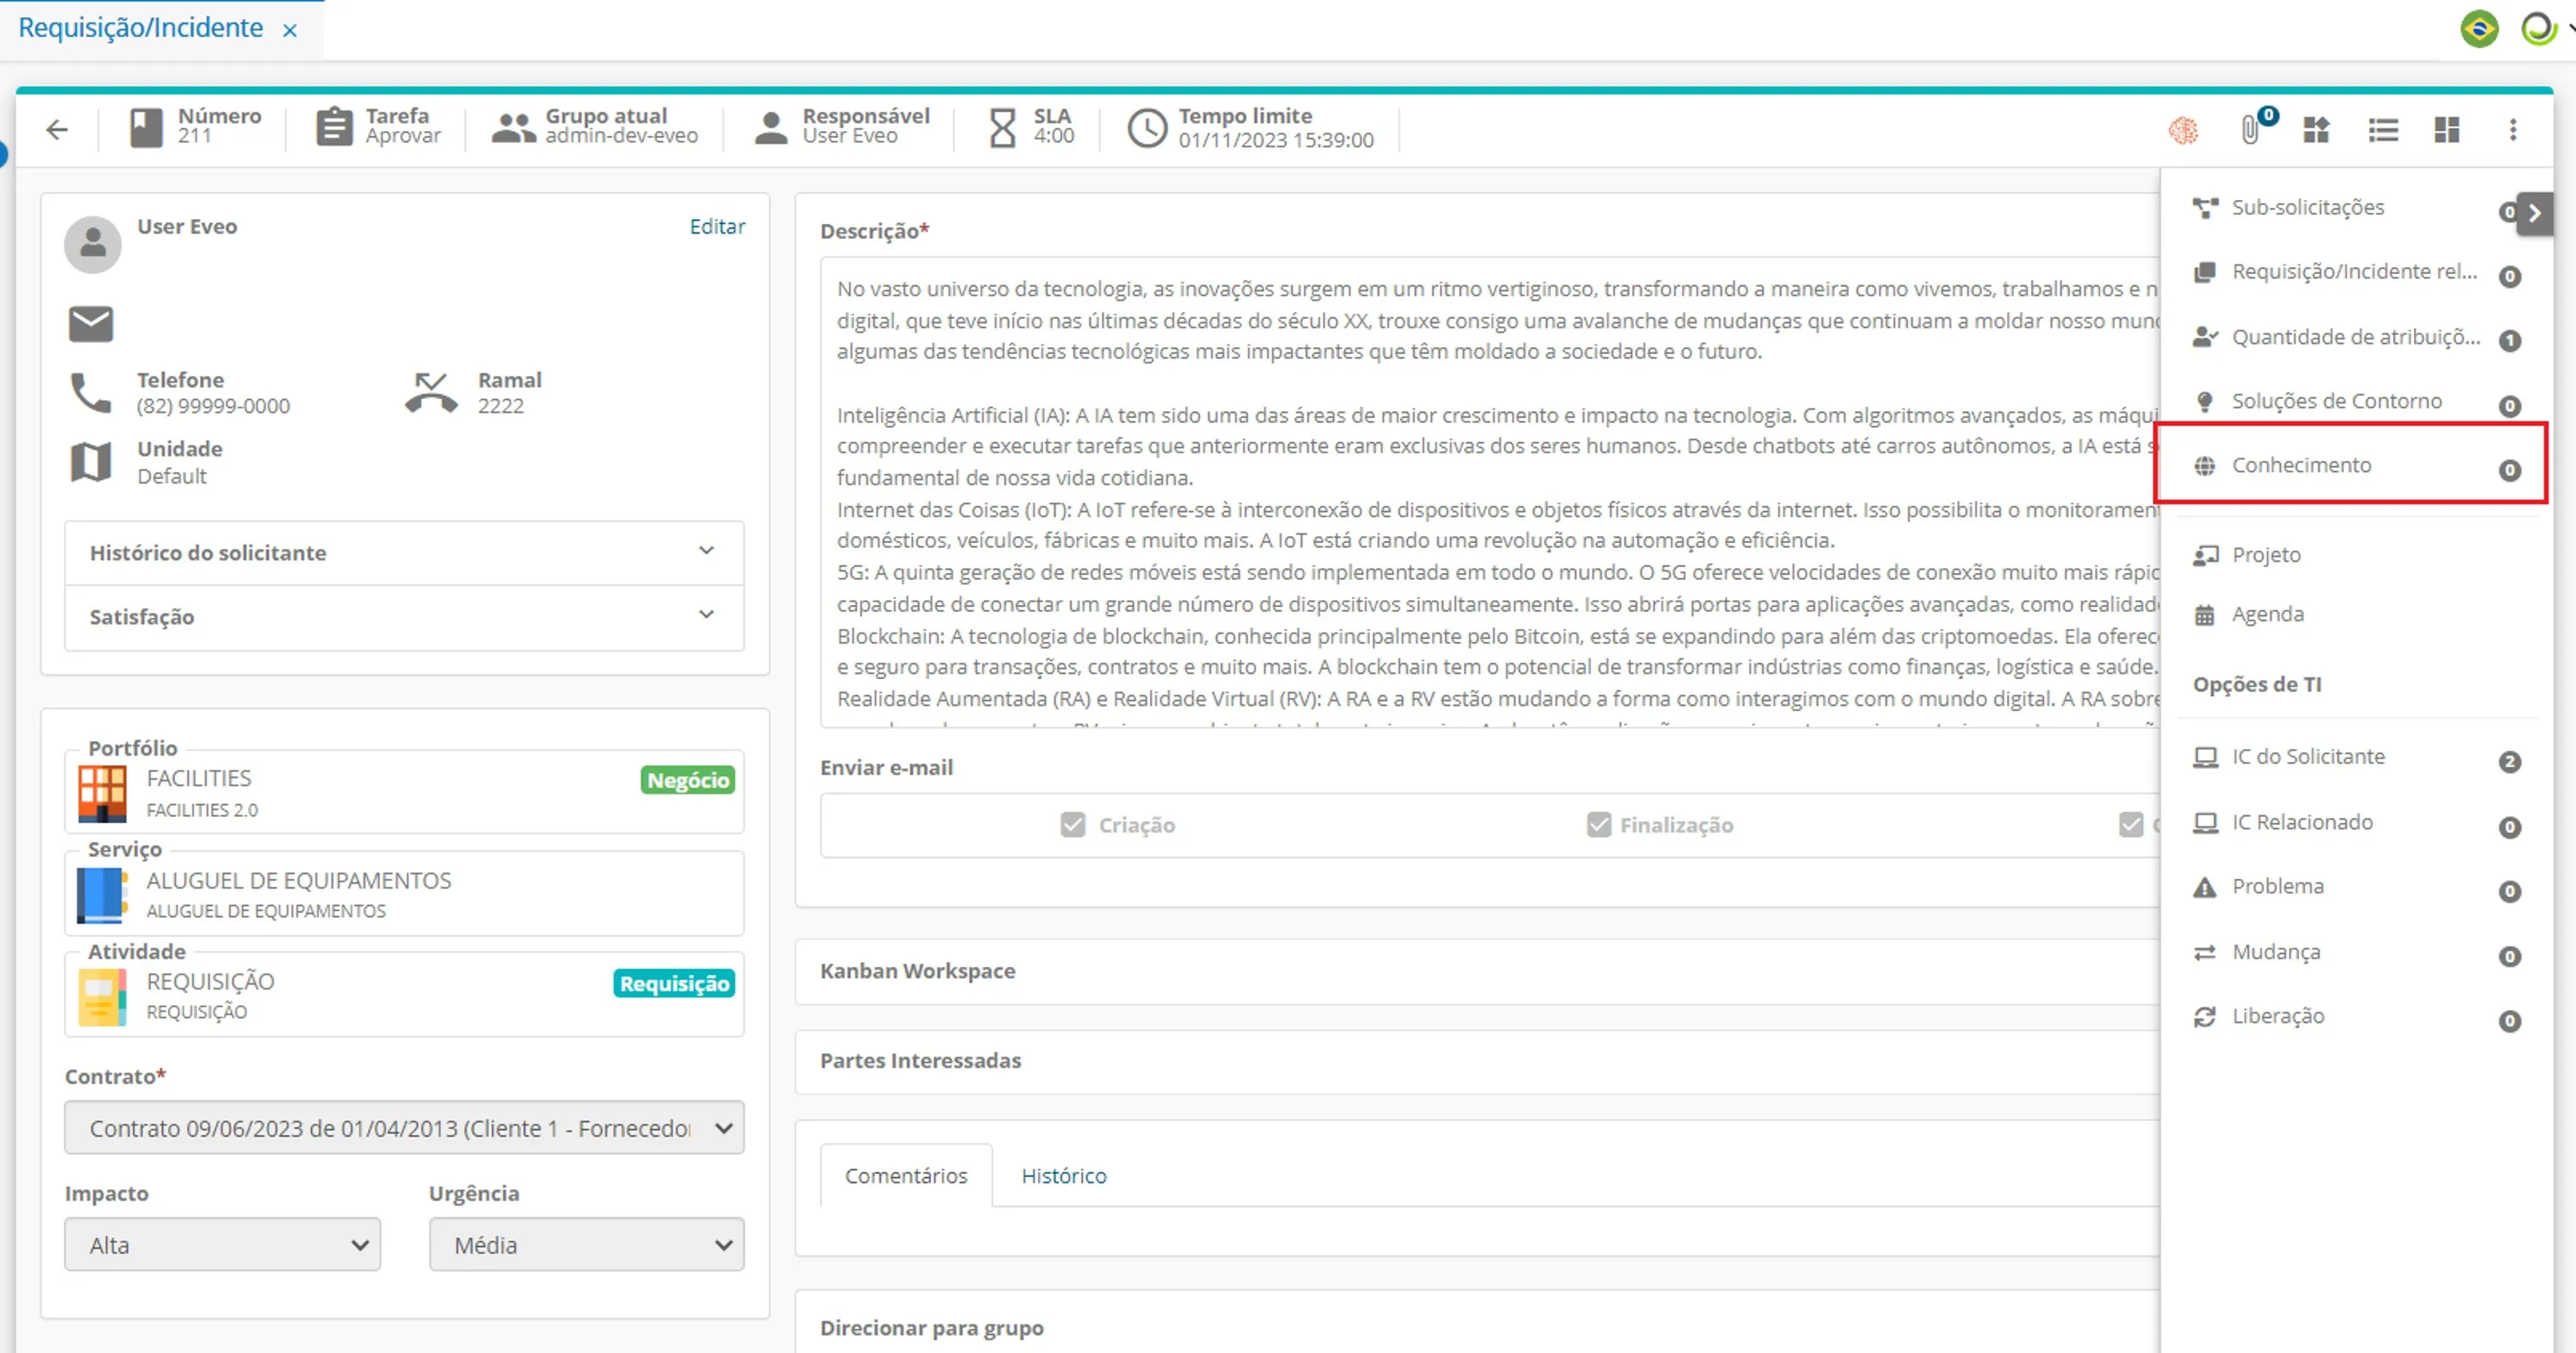Image resolution: width=2576 pixels, height=1353 pixels.
Task: Select Conhecimento in side menu
Action: point(2301,465)
